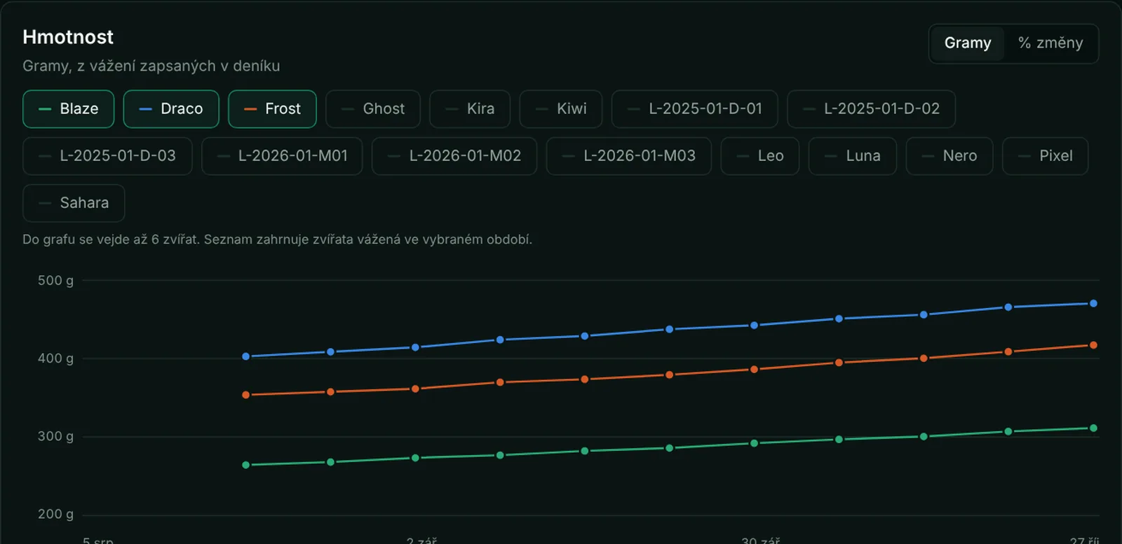Click the 200 g axis label
The image size is (1122, 544).
tap(55, 515)
